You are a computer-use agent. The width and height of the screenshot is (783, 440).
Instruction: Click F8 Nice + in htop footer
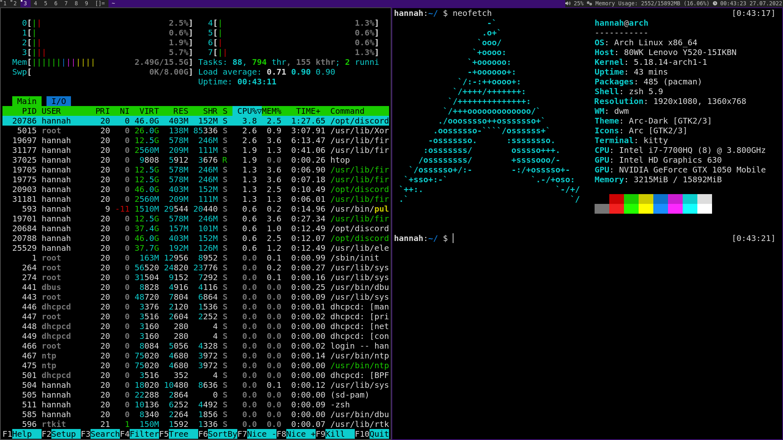pos(296,434)
